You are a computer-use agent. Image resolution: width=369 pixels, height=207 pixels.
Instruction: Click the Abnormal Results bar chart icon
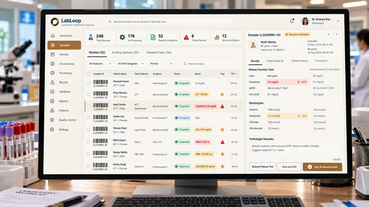(x=217, y=37)
